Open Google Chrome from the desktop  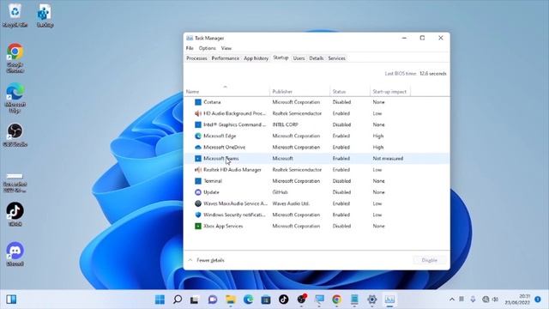pos(15,58)
